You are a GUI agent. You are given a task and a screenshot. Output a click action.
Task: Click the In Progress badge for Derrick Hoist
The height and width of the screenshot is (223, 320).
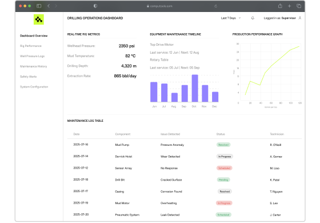(225, 157)
